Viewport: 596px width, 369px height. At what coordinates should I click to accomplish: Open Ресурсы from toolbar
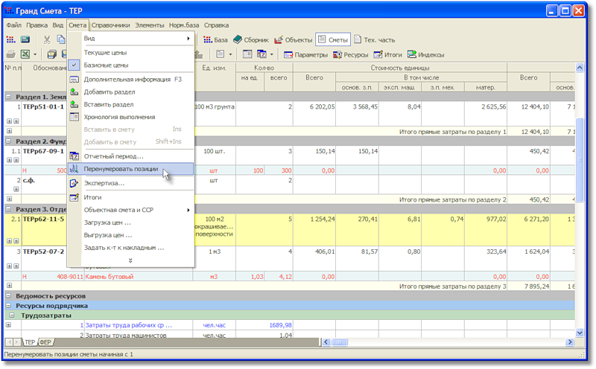click(x=351, y=54)
